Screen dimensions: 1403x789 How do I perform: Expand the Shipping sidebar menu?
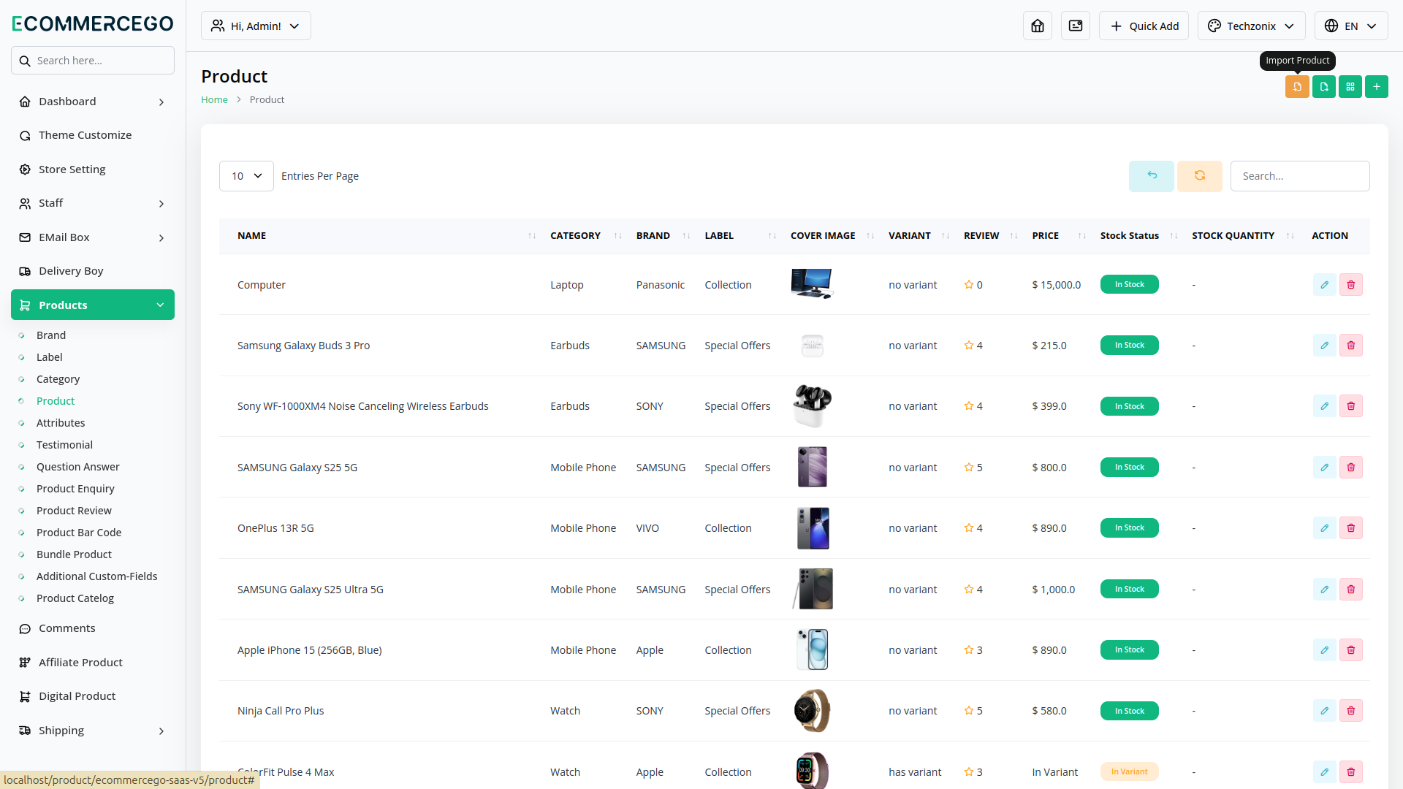tap(93, 731)
